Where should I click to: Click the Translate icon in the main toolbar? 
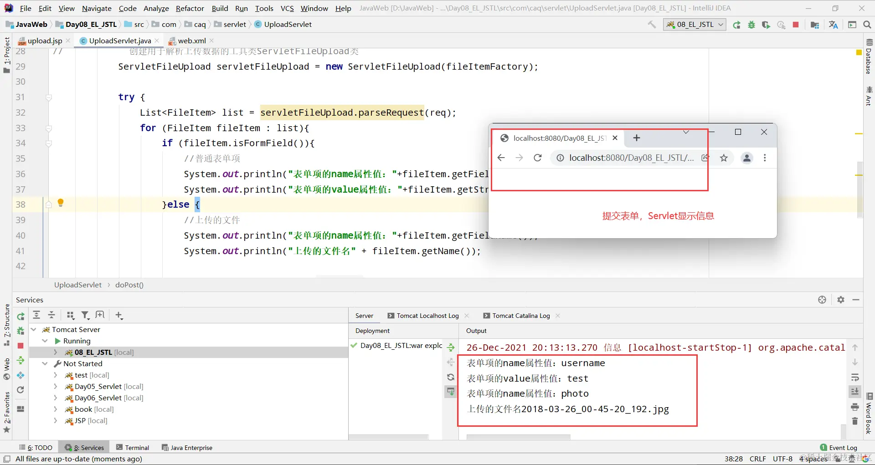click(834, 25)
